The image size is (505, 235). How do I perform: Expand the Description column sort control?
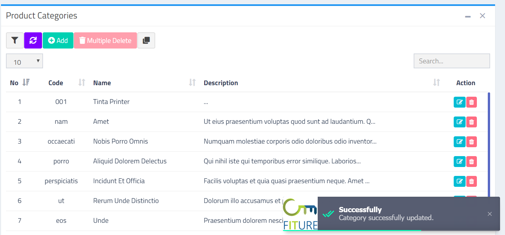click(x=436, y=83)
